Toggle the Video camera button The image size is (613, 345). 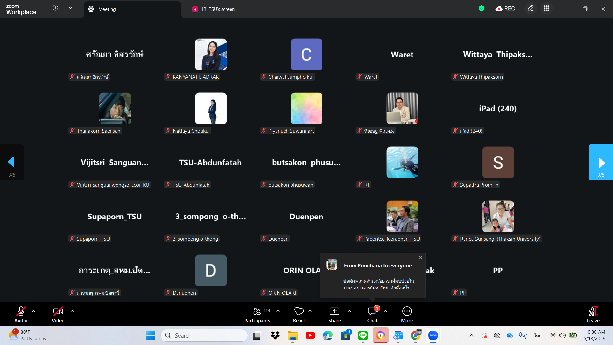58,315
